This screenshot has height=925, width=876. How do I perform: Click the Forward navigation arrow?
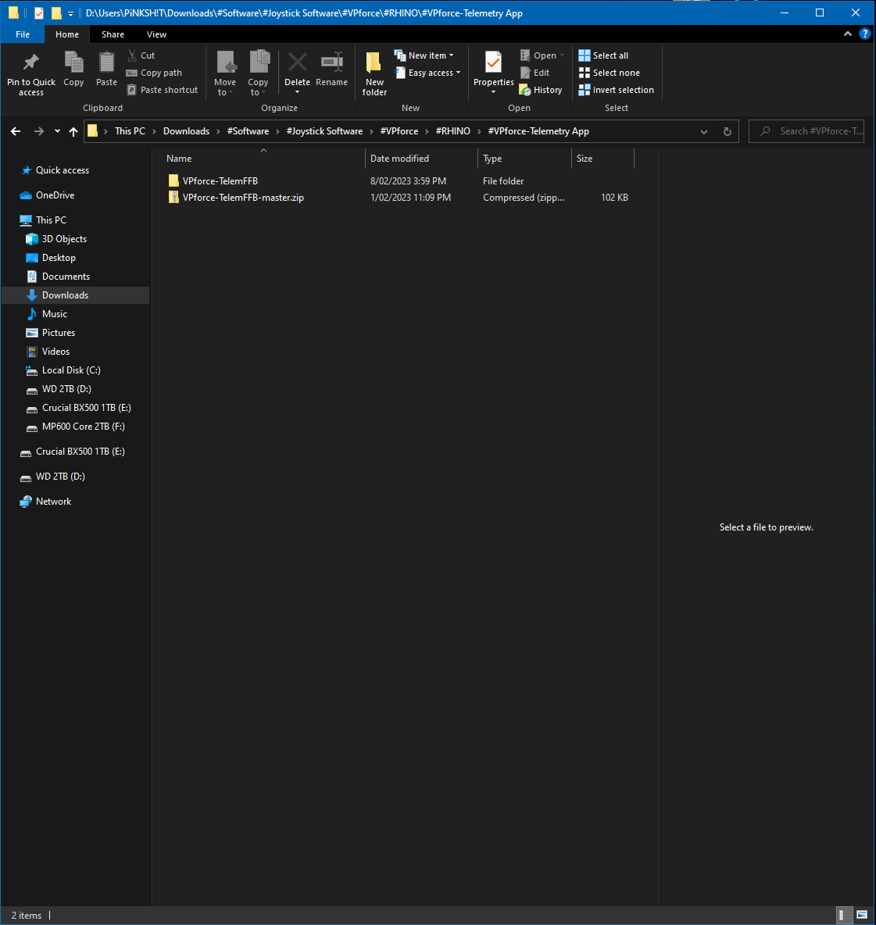[38, 131]
